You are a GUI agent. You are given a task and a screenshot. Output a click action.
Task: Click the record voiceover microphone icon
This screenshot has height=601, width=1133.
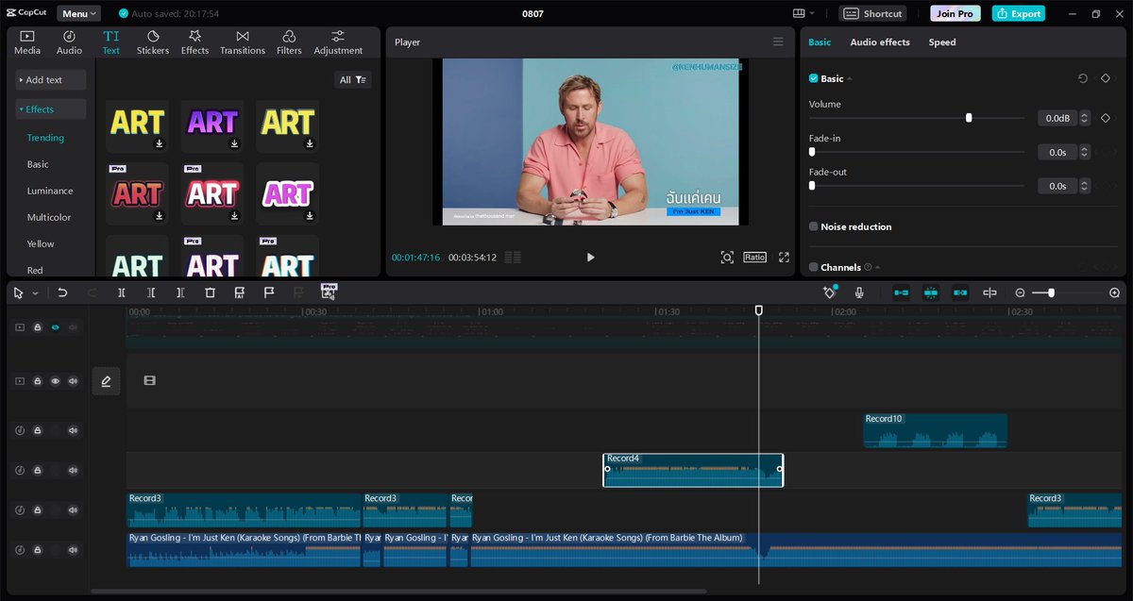[859, 293]
